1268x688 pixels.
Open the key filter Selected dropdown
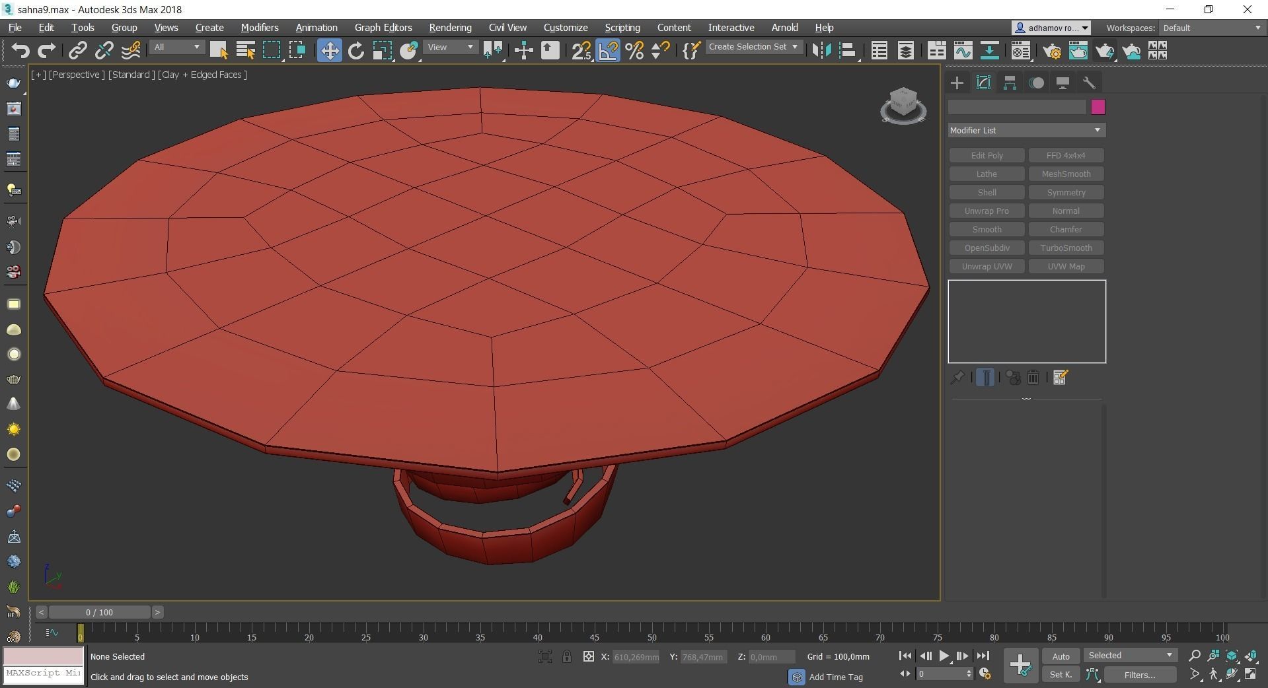pyautogui.click(x=1131, y=656)
